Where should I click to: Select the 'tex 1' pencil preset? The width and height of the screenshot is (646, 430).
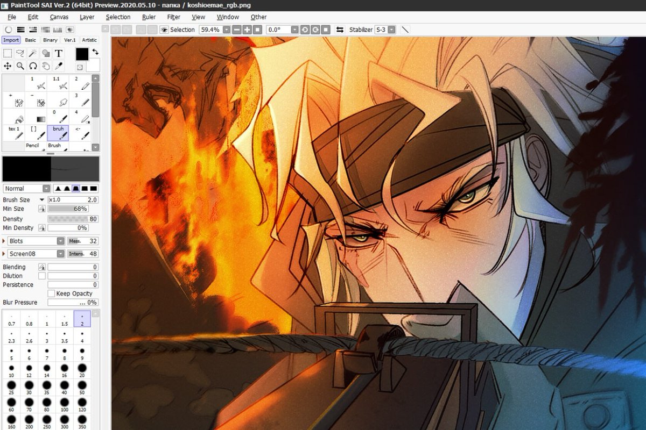pyautogui.click(x=14, y=133)
